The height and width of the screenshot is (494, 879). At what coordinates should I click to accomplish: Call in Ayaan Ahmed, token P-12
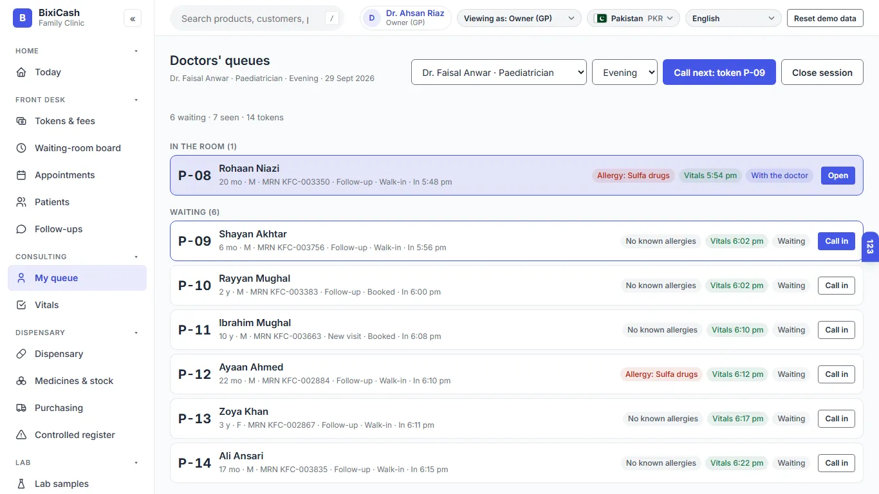tap(837, 374)
